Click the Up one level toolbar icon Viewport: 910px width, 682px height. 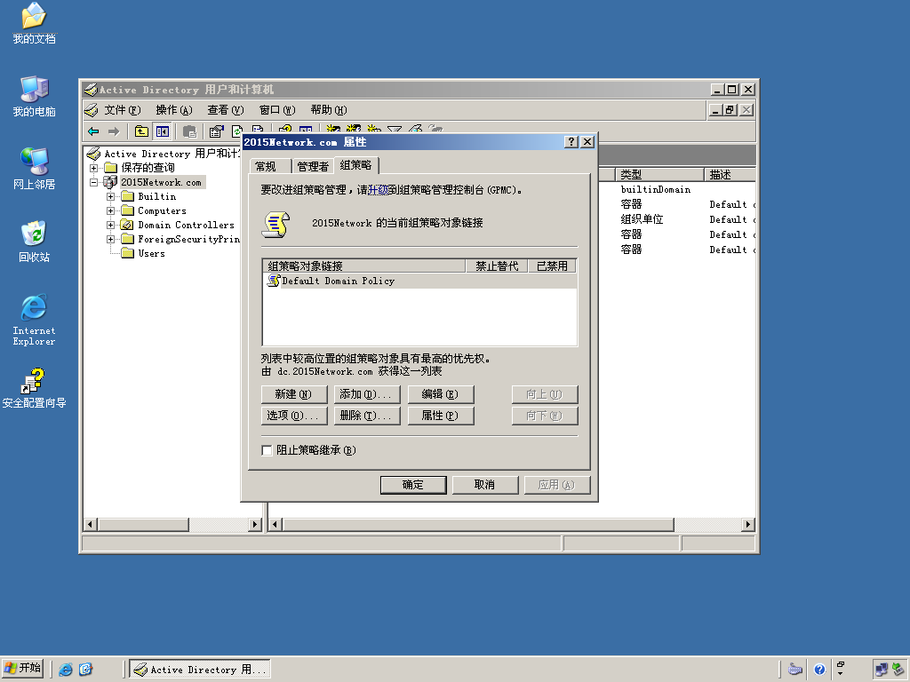pyautogui.click(x=141, y=131)
